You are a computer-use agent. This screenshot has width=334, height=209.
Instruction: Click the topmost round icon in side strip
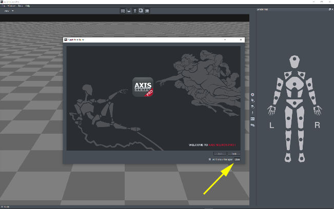tap(253, 95)
